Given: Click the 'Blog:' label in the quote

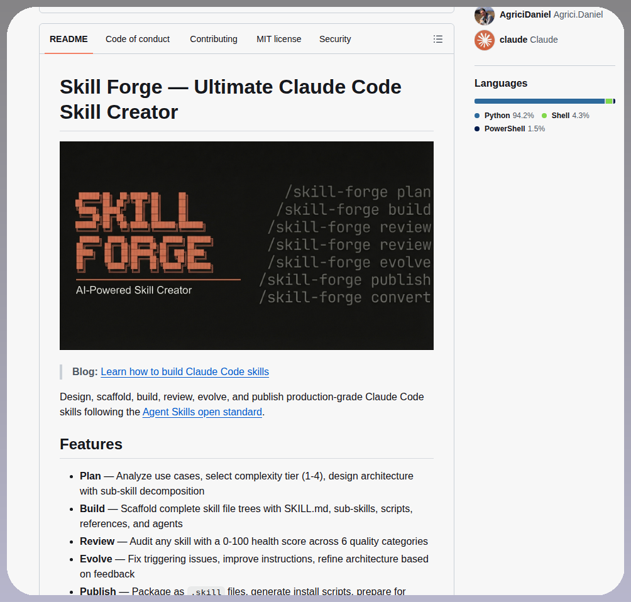Looking at the screenshot, I should coord(85,371).
